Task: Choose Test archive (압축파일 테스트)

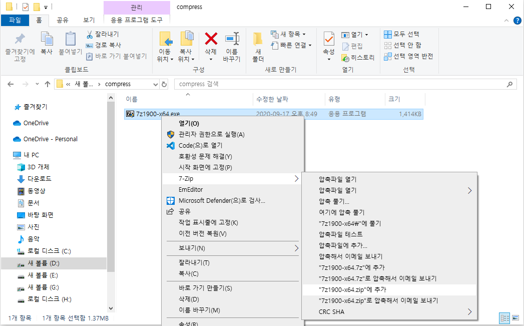Action: (389, 234)
